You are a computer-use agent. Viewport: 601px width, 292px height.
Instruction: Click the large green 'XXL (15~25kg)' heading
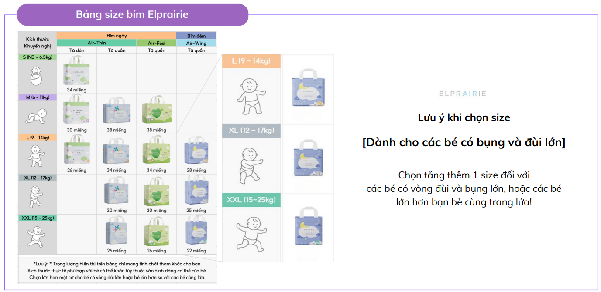[x=251, y=200]
